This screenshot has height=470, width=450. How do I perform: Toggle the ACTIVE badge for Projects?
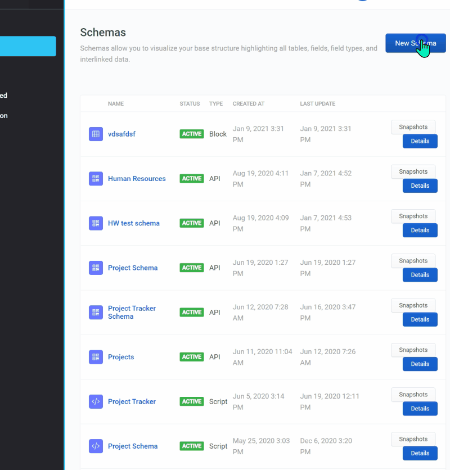191,356
